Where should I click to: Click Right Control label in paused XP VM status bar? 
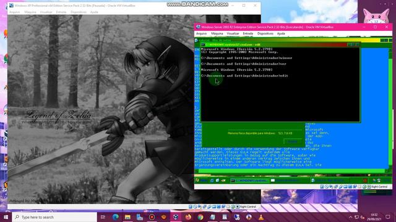coord(247,207)
